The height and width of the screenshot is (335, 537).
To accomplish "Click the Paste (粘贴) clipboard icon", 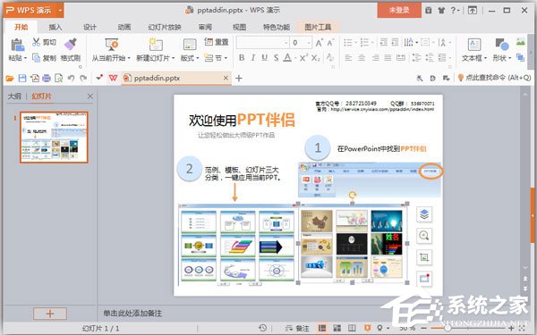I will click(17, 45).
